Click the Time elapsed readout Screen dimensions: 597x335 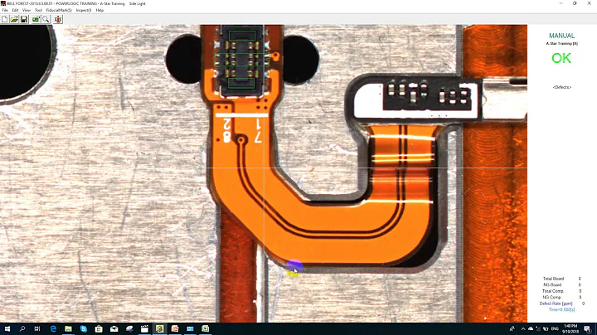tap(561, 309)
